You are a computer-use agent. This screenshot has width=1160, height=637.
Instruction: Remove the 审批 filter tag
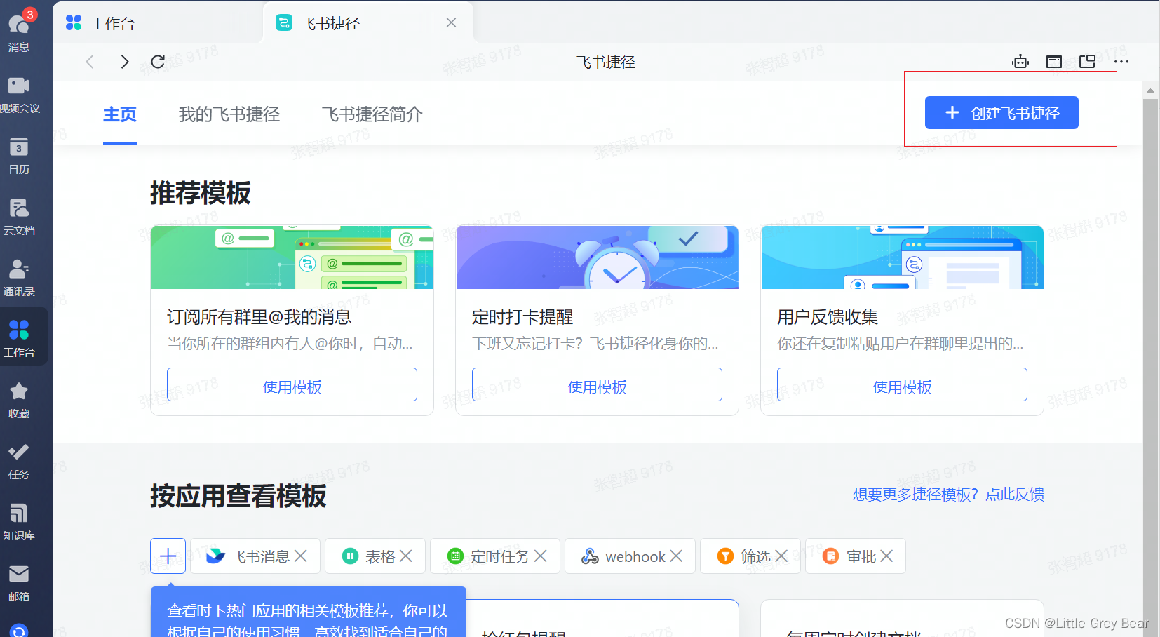click(886, 556)
